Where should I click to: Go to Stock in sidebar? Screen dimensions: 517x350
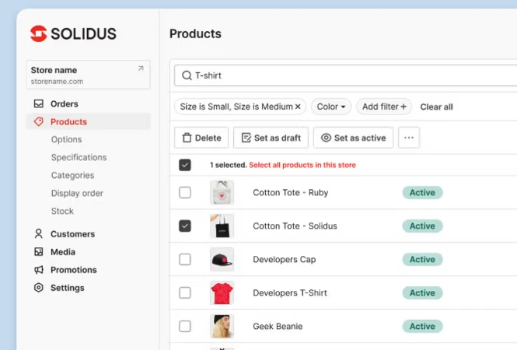(62, 211)
